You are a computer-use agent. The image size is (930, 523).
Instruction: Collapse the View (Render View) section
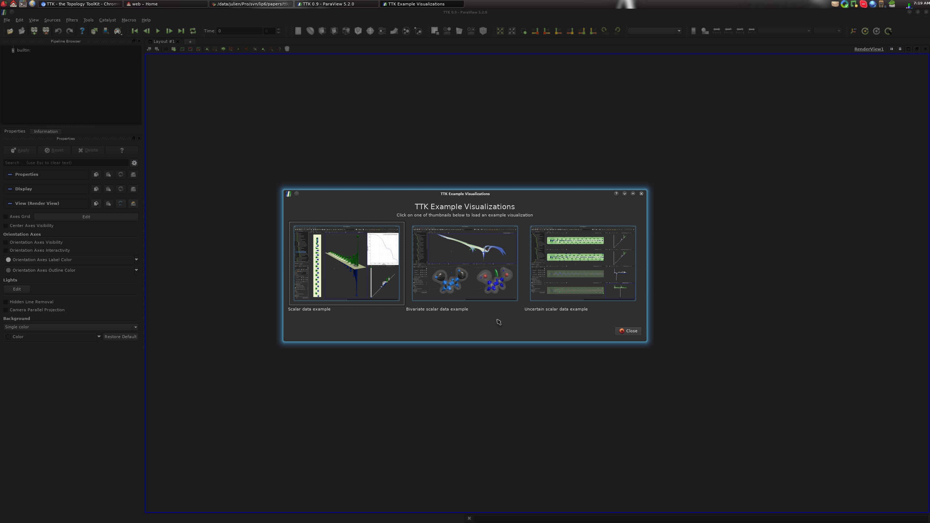point(10,204)
